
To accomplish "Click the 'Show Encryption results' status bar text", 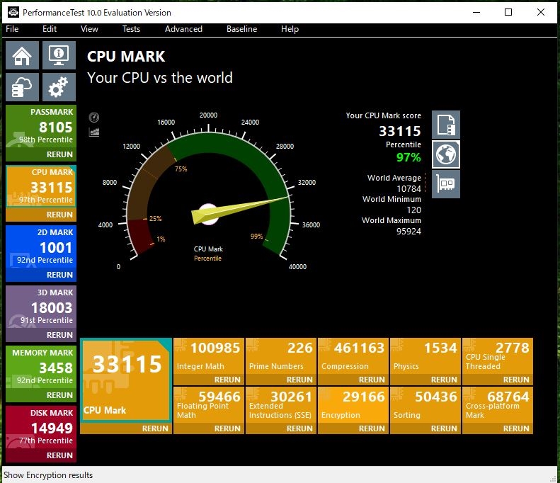I will tap(48, 475).
